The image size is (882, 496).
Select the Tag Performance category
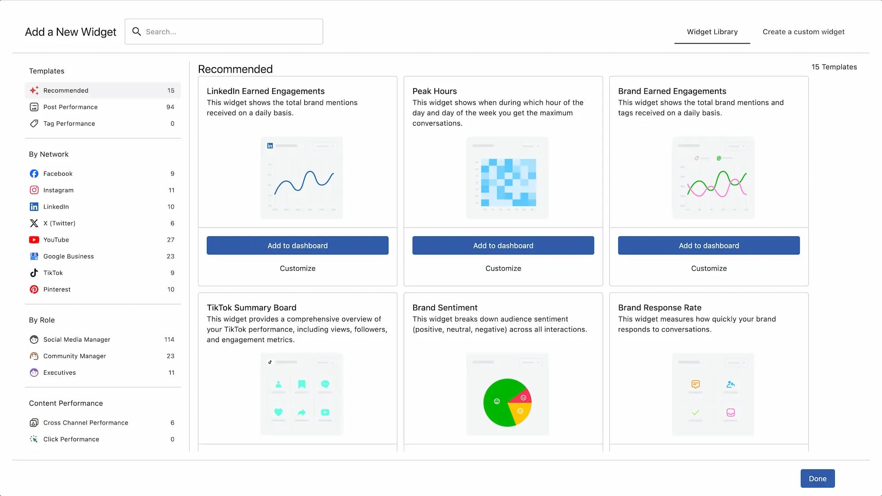coord(69,124)
